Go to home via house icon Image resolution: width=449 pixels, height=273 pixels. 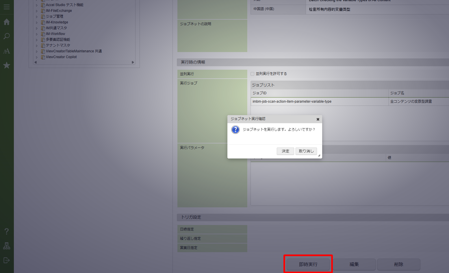point(7,22)
